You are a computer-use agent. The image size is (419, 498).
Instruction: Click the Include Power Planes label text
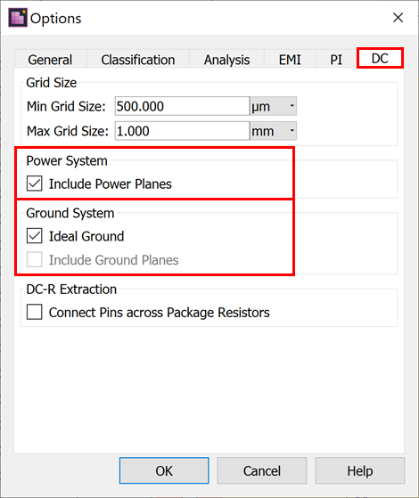point(111,184)
